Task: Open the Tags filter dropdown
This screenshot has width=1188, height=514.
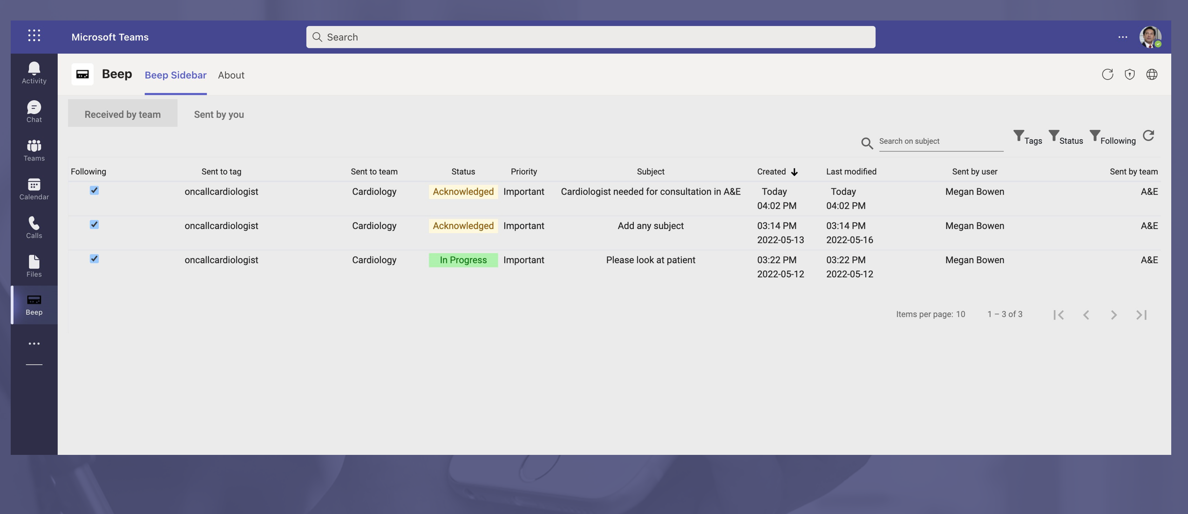Action: point(1027,138)
